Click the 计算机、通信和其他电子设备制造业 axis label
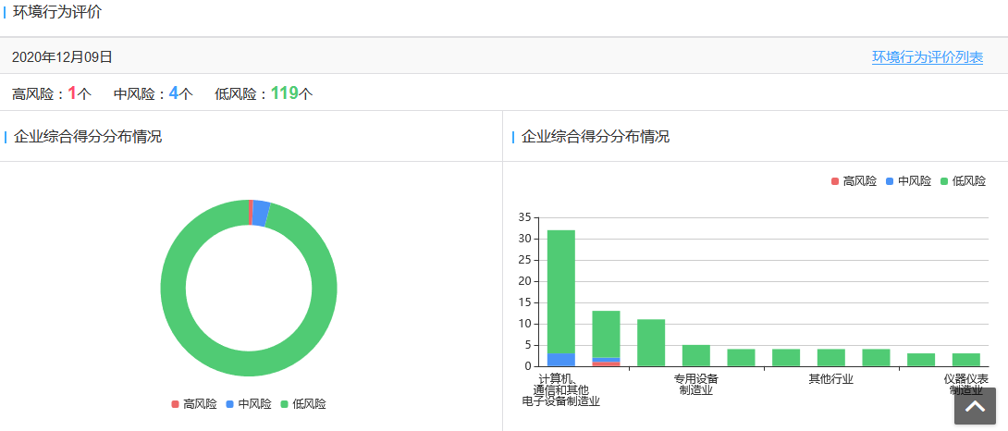 [561, 389]
